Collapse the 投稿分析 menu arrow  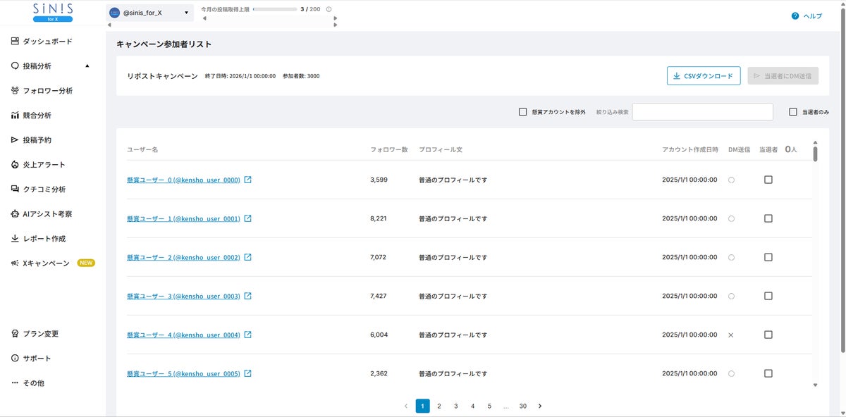coord(87,66)
